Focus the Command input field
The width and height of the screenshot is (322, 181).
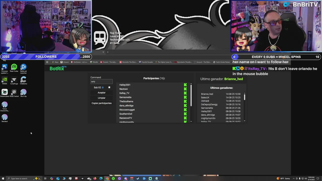102,82
